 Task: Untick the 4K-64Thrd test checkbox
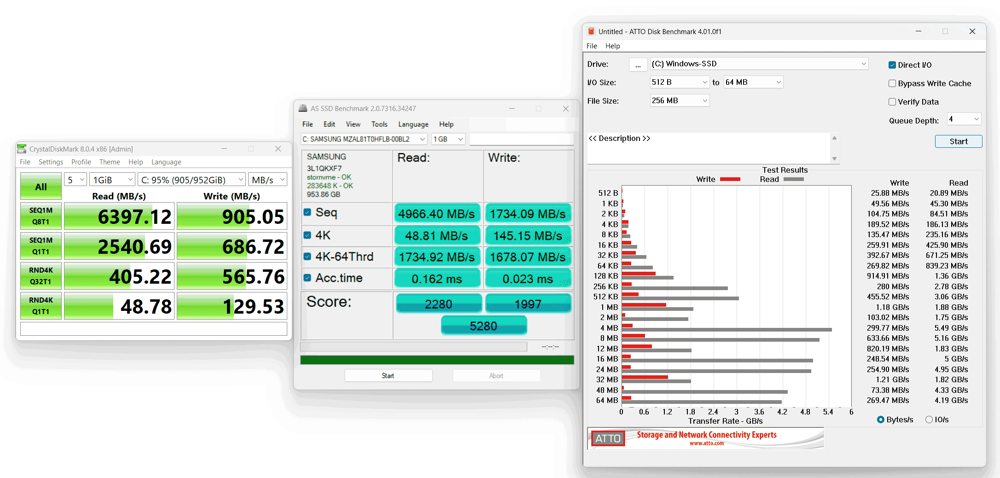click(x=308, y=256)
